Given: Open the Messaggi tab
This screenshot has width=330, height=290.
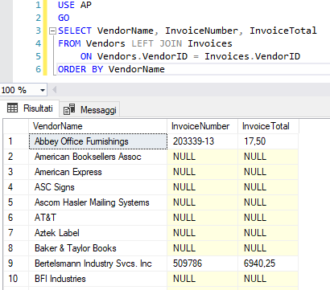Looking at the screenshot, I should 89,110.
